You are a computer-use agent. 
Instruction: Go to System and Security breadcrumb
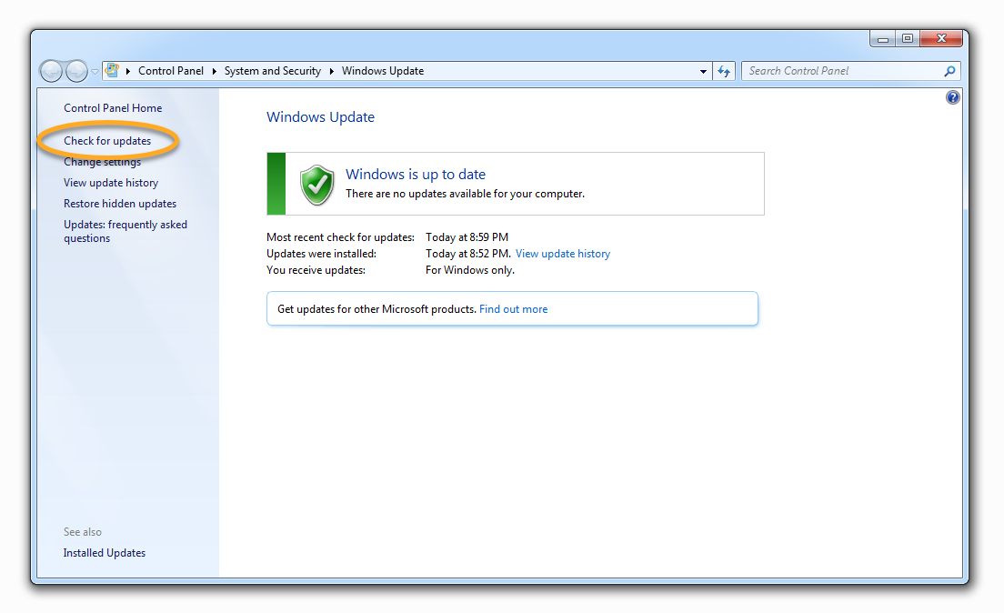point(272,71)
